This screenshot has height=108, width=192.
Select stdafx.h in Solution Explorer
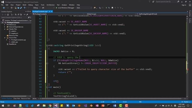coord(13,31)
